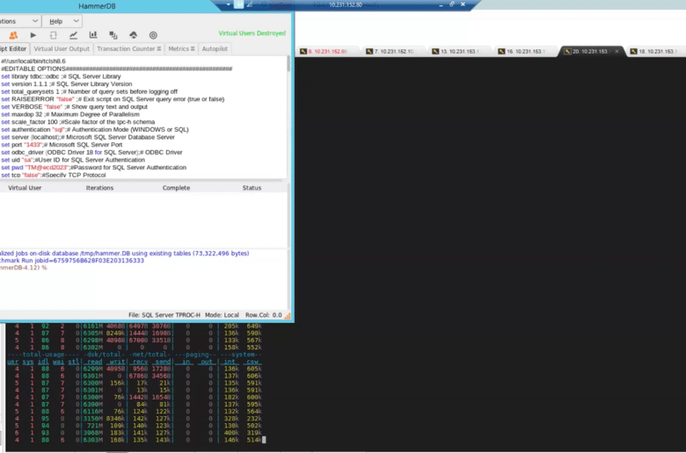Click the 'Row.Col: 0.0' status bar entry
This screenshot has width=686, height=453.
[263, 315]
